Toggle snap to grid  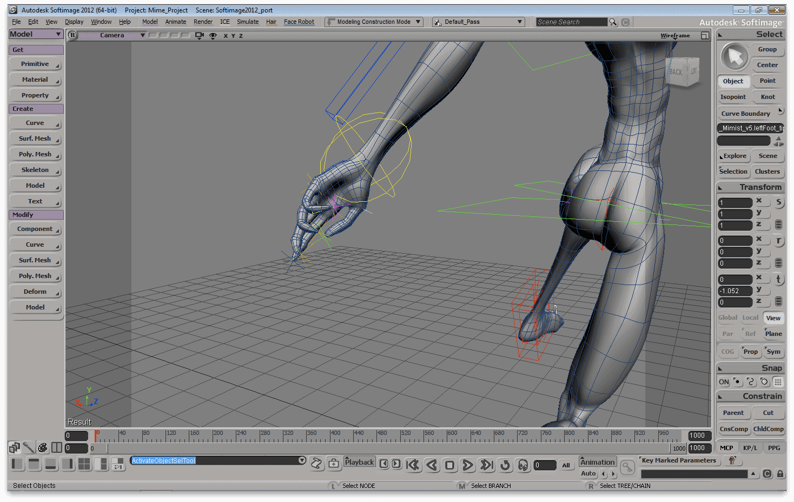tap(778, 381)
